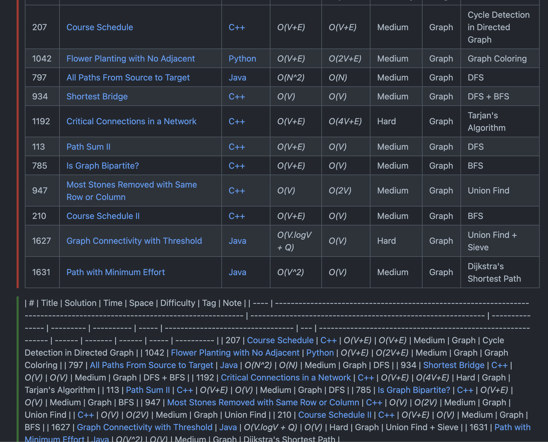
Task: Open the Java solution for All Paths From Source to Target
Action: pos(237,78)
